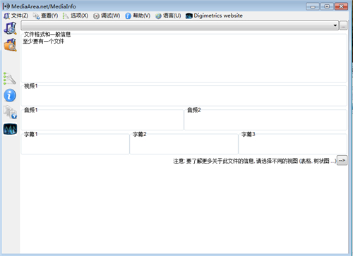Screen dimensions: 353x256
Task: Click the 文件格式和一般信息 group label
Action: point(47,35)
